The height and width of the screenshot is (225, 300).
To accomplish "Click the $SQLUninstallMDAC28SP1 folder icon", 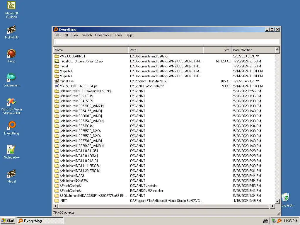I will click(57, 196).
